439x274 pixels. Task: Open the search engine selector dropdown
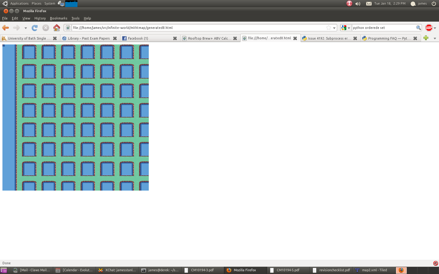346,28
